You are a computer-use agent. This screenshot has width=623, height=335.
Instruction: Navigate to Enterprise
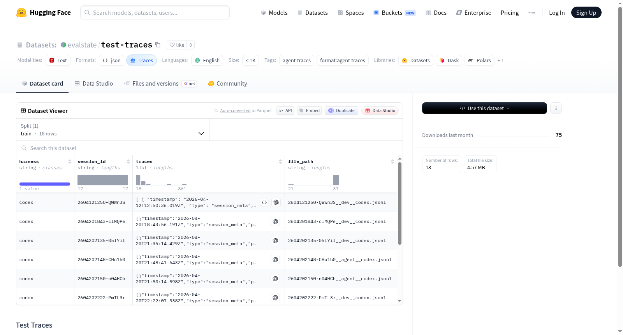pyautogui.click(x=473, y=12)
